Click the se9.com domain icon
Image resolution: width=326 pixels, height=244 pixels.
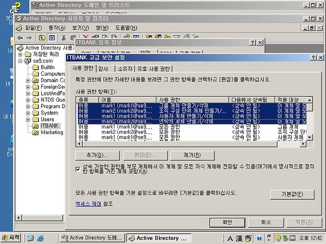click(28, 61)
